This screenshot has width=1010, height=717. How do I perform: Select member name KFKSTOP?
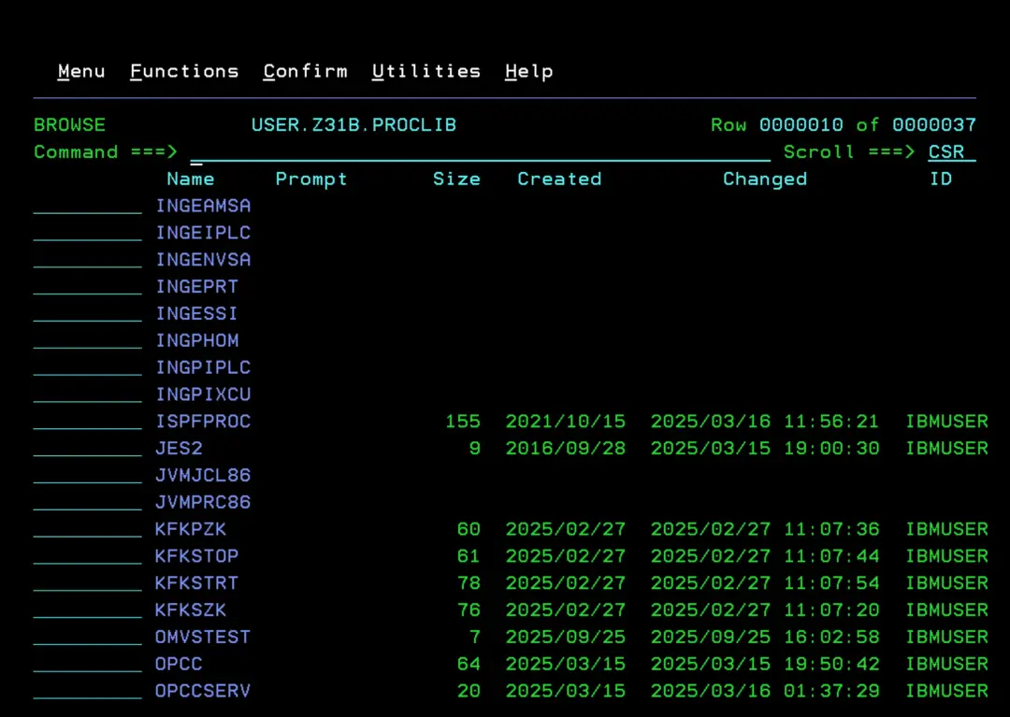[197, 556]
